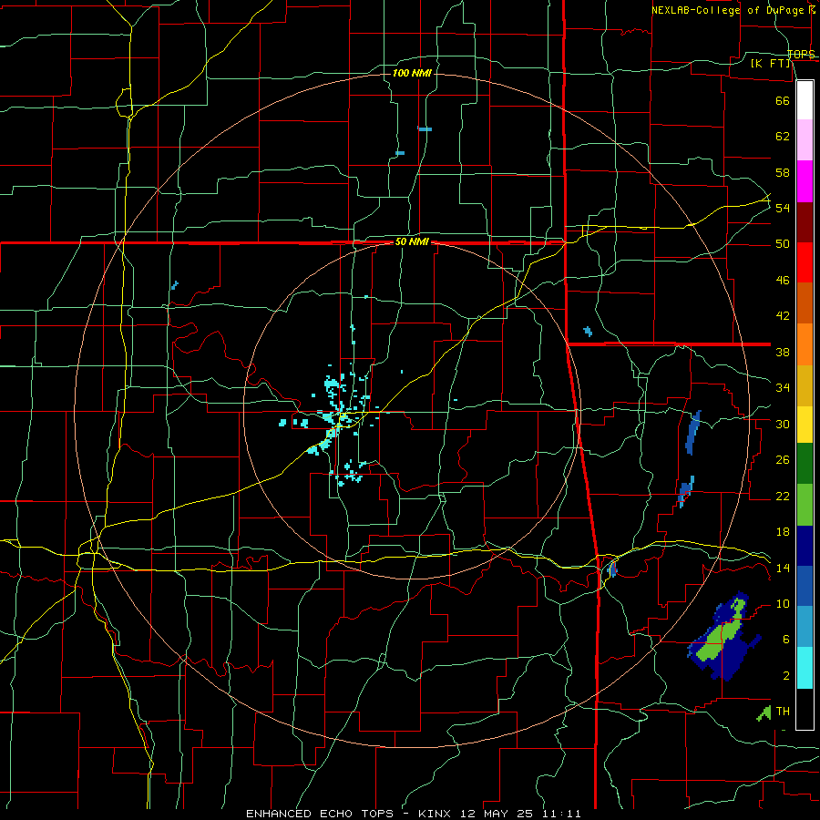Click the 50 NMI range ring label
Image resolution: width=820 pixels, height=820 pixels.
pos(412,241)
